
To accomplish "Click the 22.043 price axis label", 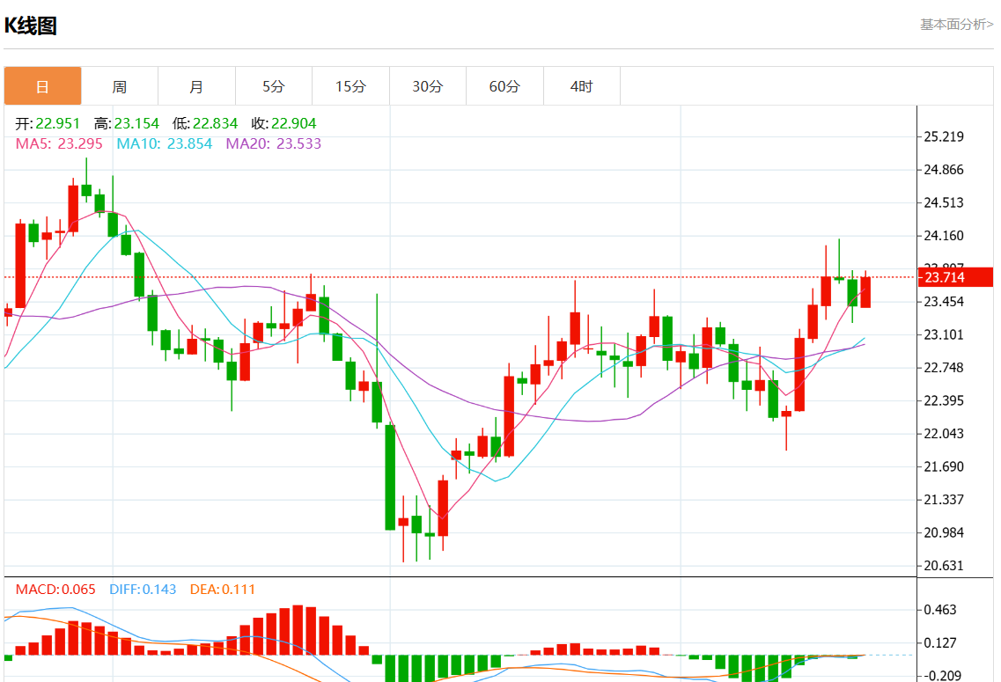I will pos(944,434).
